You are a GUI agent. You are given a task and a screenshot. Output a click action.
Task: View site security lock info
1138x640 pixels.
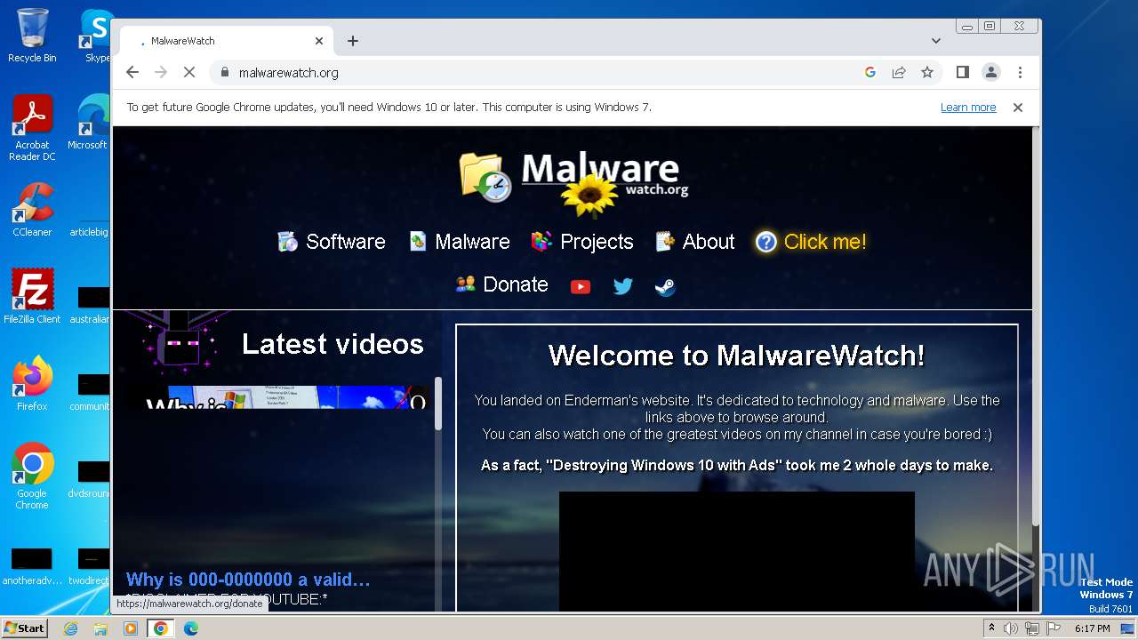[224, 73]
